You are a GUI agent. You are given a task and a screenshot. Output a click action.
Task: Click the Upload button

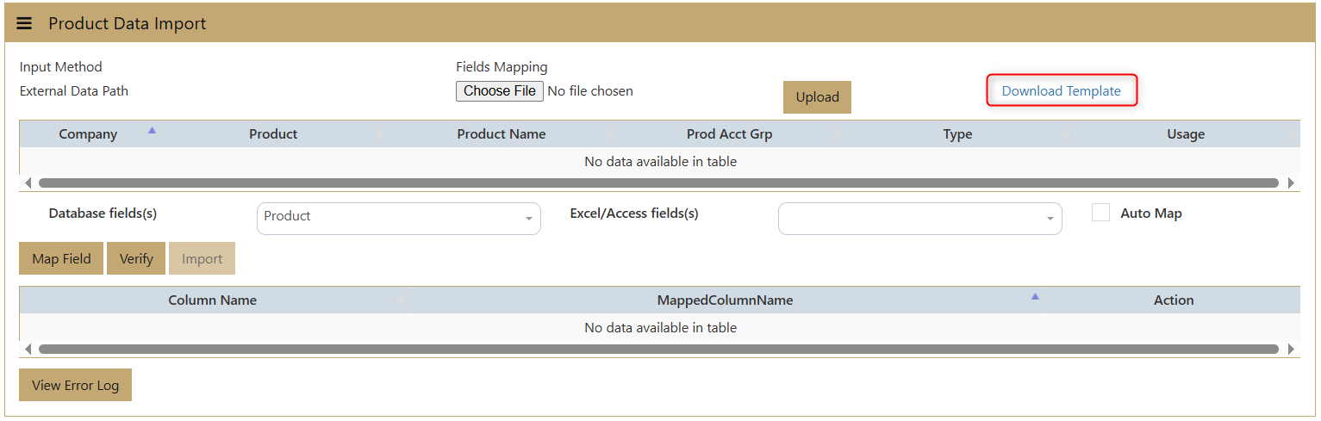(x=817, y=97)
